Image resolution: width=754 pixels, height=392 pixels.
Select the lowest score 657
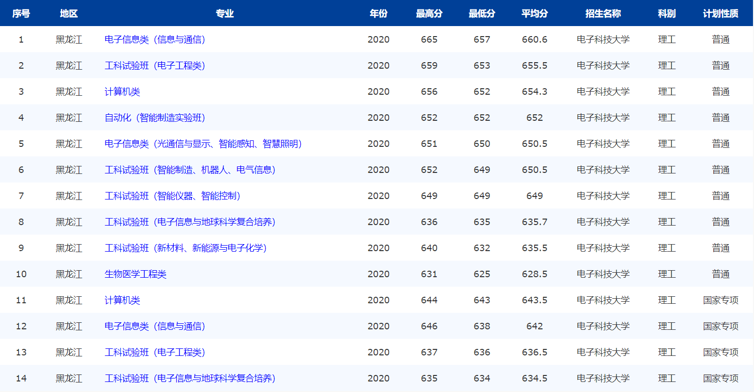482,39
